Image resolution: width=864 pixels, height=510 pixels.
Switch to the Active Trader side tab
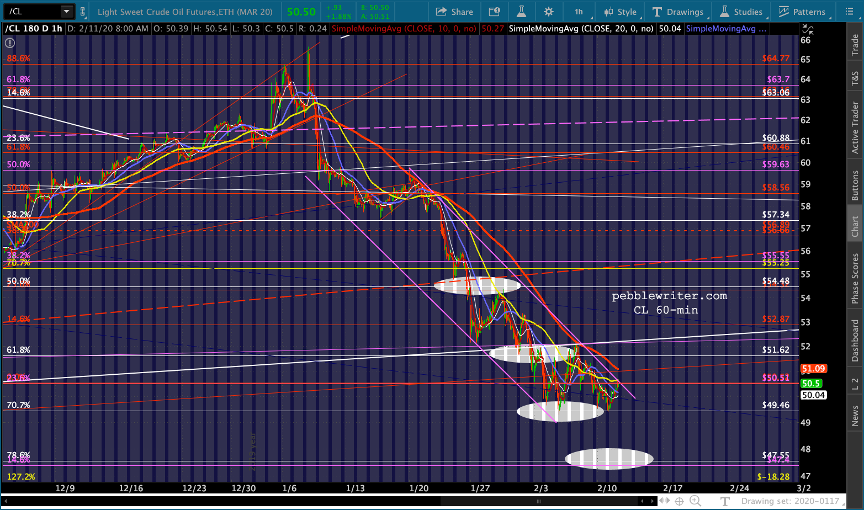(855, 127)
